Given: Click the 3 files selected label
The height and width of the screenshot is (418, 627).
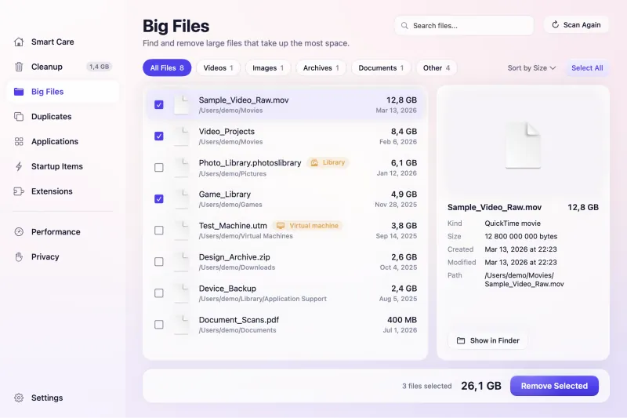Looking at the screenshot, I should tap(426, 386).
